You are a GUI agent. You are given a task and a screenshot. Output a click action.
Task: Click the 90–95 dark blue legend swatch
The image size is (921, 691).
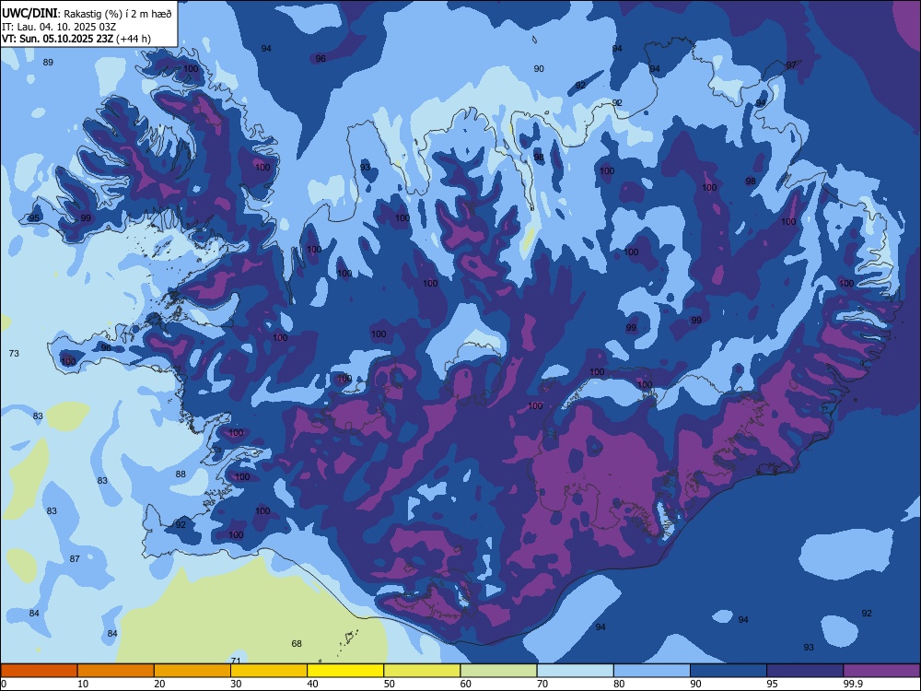[x=729, y=671]
